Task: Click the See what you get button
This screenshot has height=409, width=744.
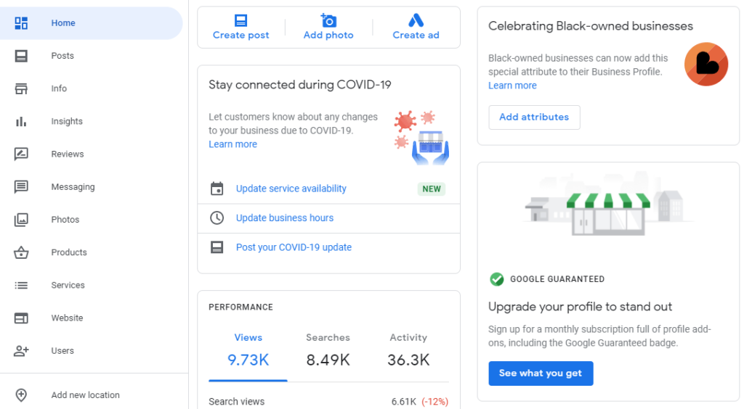Action: [541, 373]
